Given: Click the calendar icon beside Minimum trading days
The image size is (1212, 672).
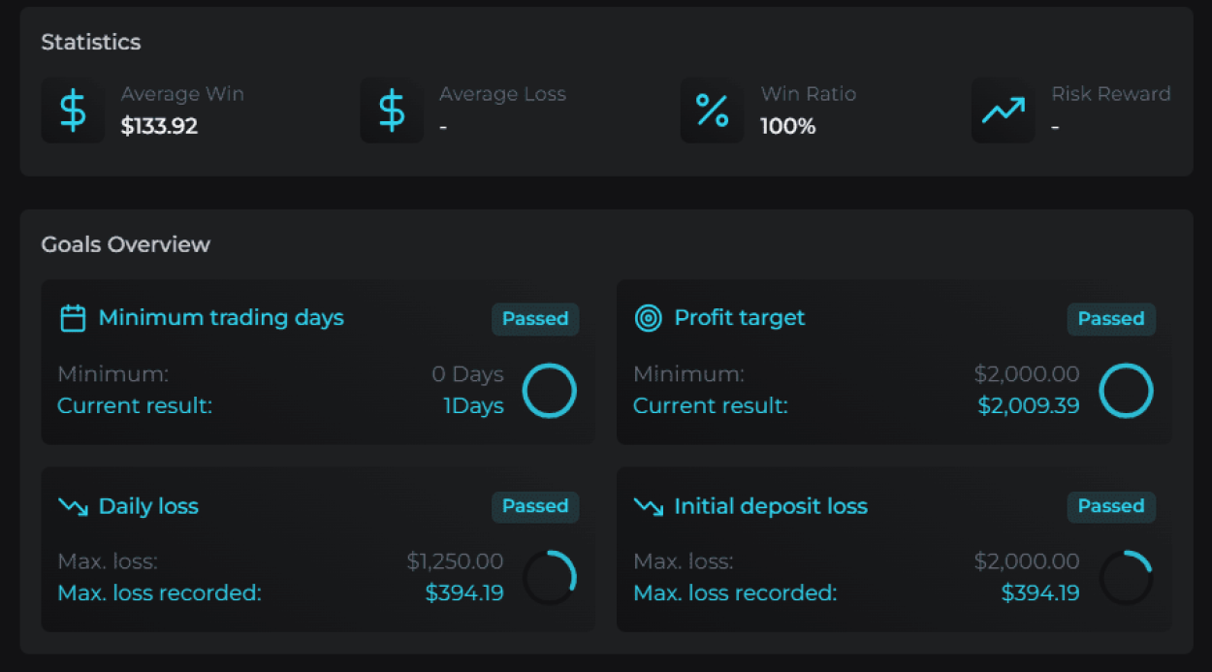Looking at the screenshot, I should (x=73, y=318).
